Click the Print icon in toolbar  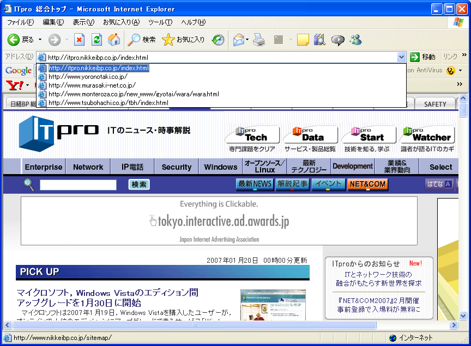259,40
